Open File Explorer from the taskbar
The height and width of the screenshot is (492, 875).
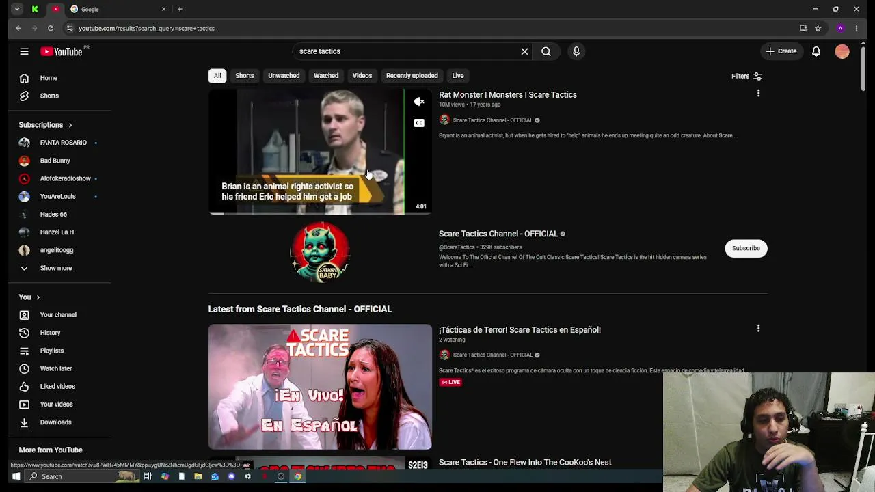point(198,476)
